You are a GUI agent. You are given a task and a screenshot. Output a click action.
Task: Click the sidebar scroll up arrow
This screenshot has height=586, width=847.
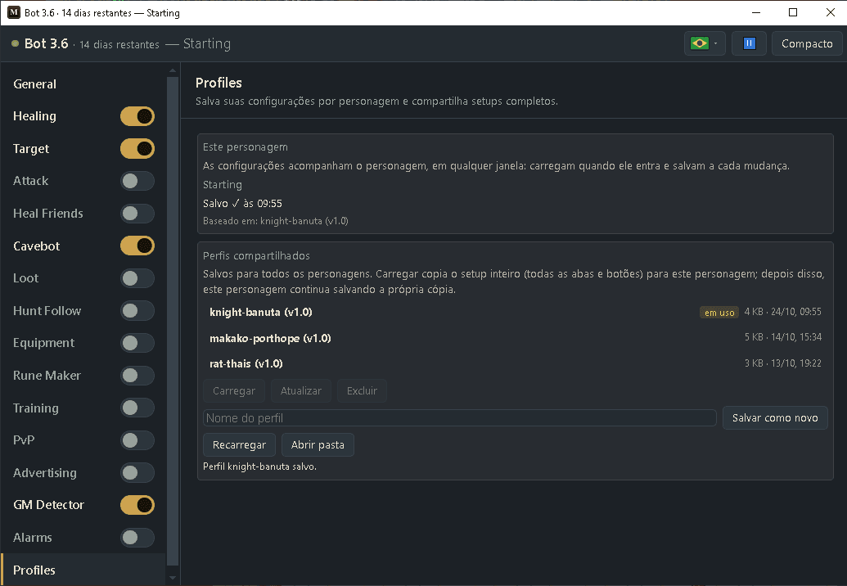pyautogui.click(x=173, y=70)
